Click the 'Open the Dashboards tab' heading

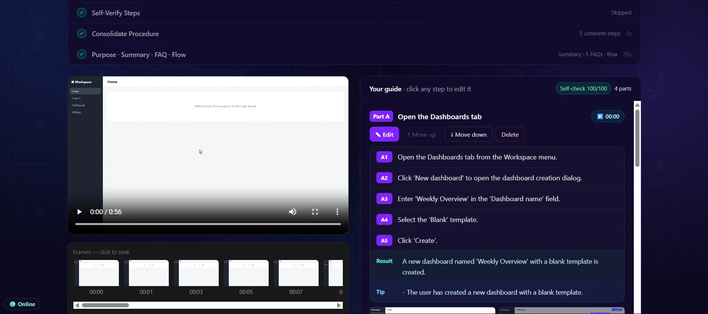click(x=439, y=117)
